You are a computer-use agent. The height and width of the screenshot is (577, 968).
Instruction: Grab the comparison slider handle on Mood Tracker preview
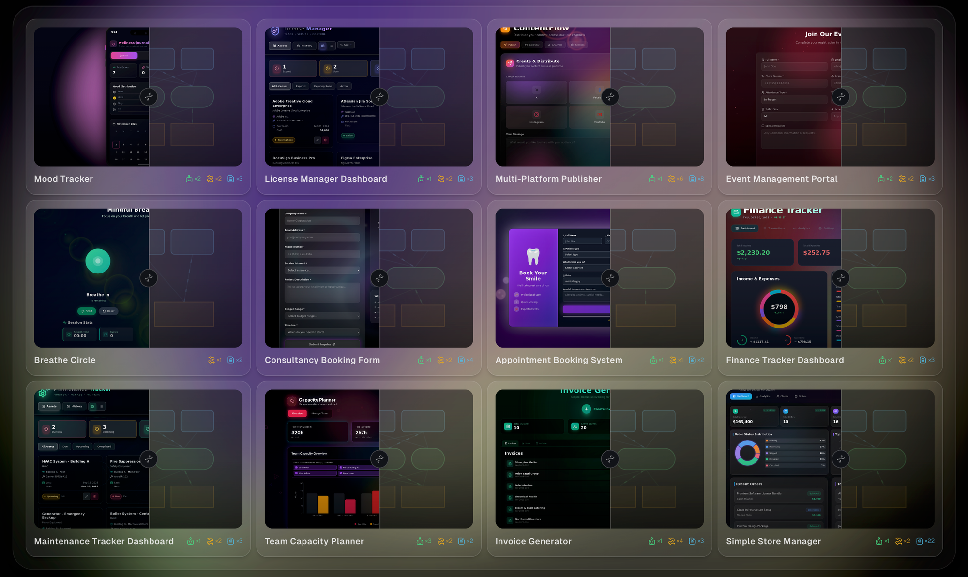(x=149, y=97)
